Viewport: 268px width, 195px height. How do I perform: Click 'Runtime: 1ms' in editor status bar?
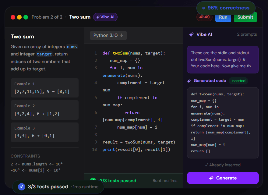pyautogui.click(x=165, y=181)
